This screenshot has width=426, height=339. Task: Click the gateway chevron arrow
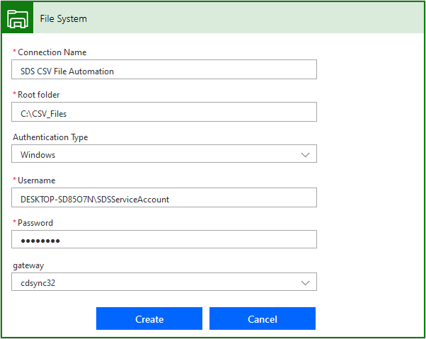(x=306, y=283)
